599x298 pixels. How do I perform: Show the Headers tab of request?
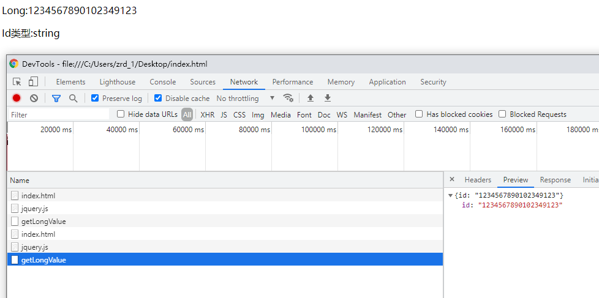point(478,180)
